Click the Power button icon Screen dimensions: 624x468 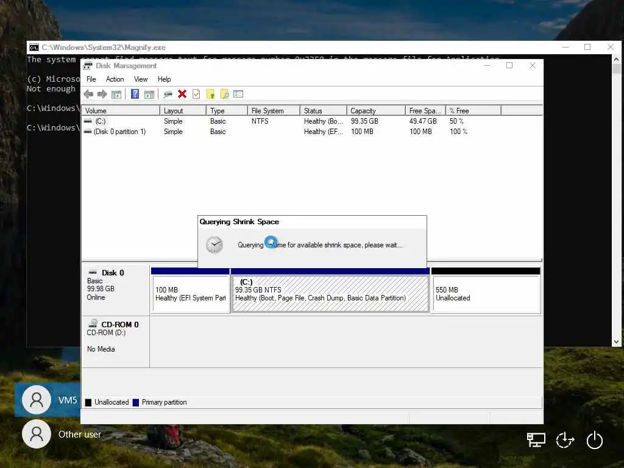tap(595, 440)
